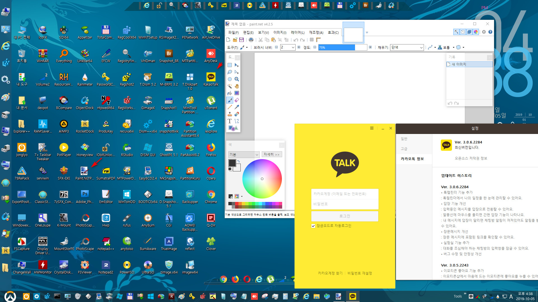
Task: Select the Gradient tool
Action: [x=237, y=93]
